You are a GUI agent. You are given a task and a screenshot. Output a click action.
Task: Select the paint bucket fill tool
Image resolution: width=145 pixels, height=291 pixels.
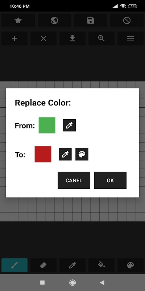click(101, 265)
